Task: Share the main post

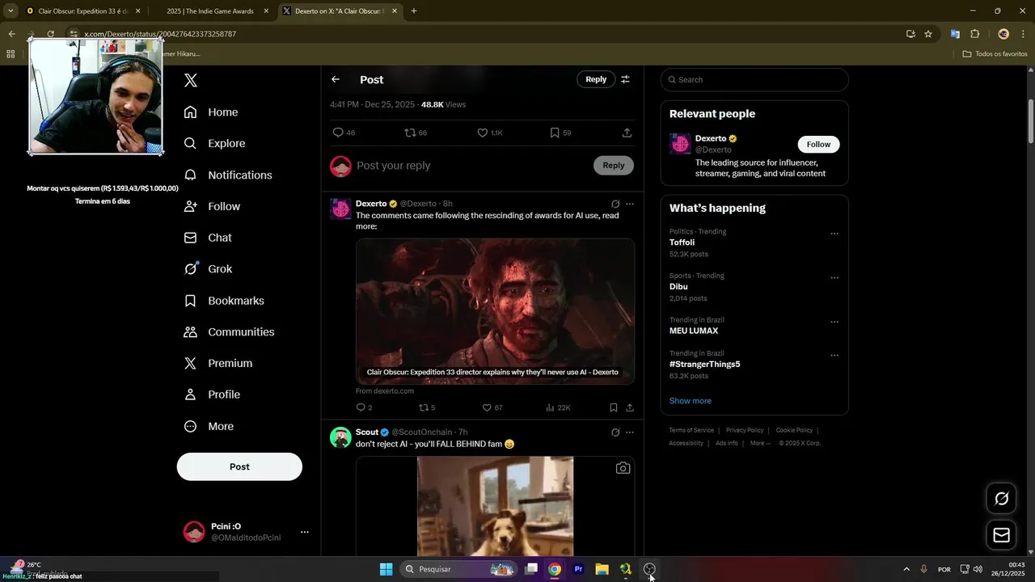Action: [627, 133]
